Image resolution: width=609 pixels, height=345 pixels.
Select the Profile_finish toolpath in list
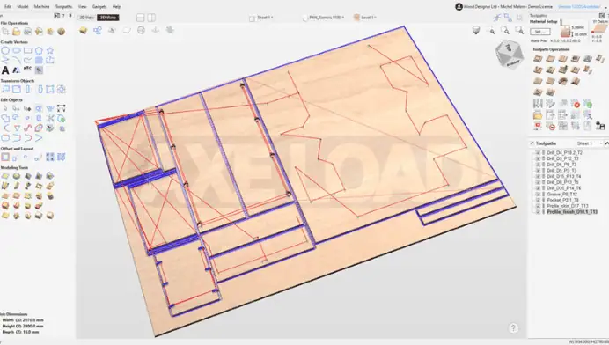[x=572, y=212]
